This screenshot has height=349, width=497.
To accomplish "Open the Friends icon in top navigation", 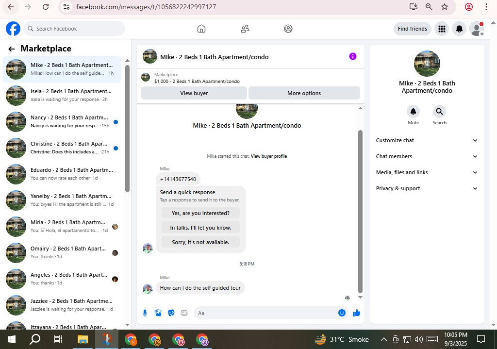I will 245,29.
